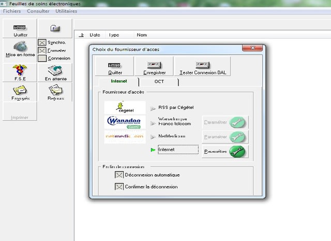Sort list by the Nom column header
Viewport: 331px width, 241px height.
tap(142, 35)
